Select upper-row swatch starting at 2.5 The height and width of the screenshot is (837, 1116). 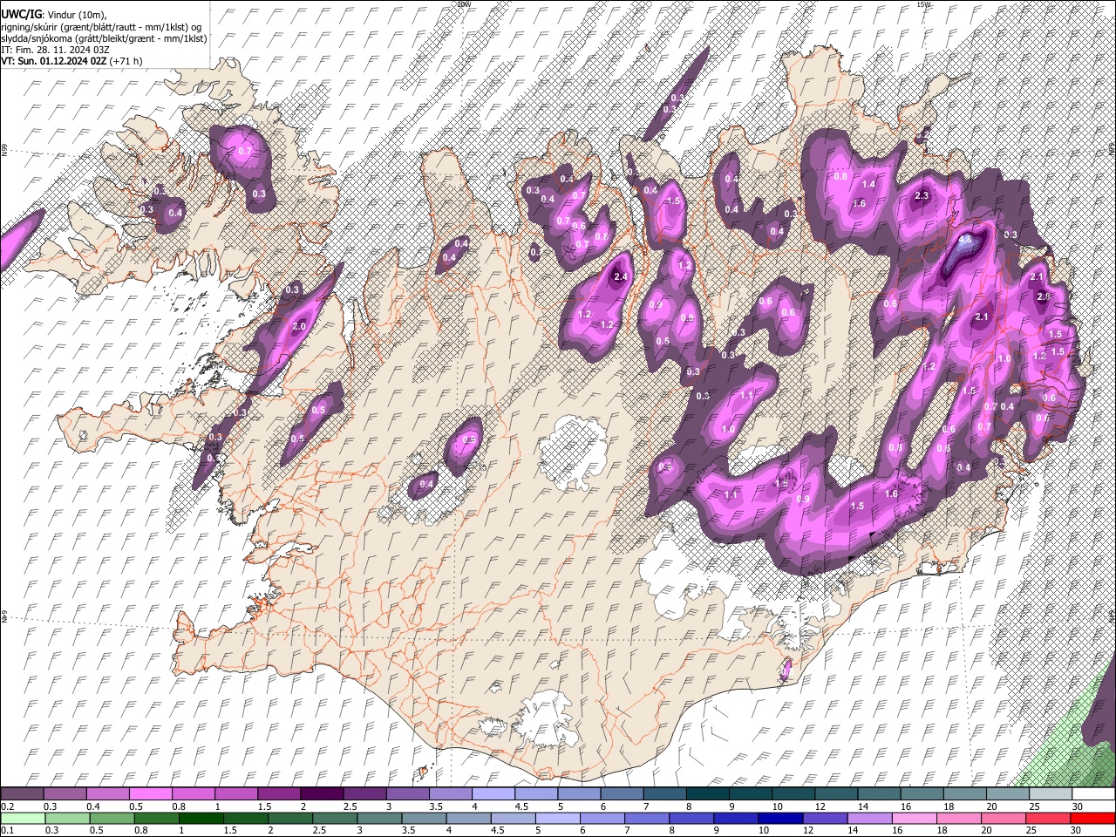pyautogui.click(x=364, y=793)
